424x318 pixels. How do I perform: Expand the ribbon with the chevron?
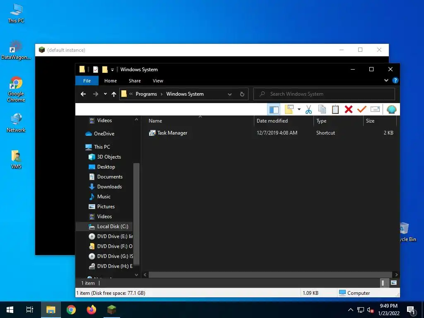click(386, 80)
